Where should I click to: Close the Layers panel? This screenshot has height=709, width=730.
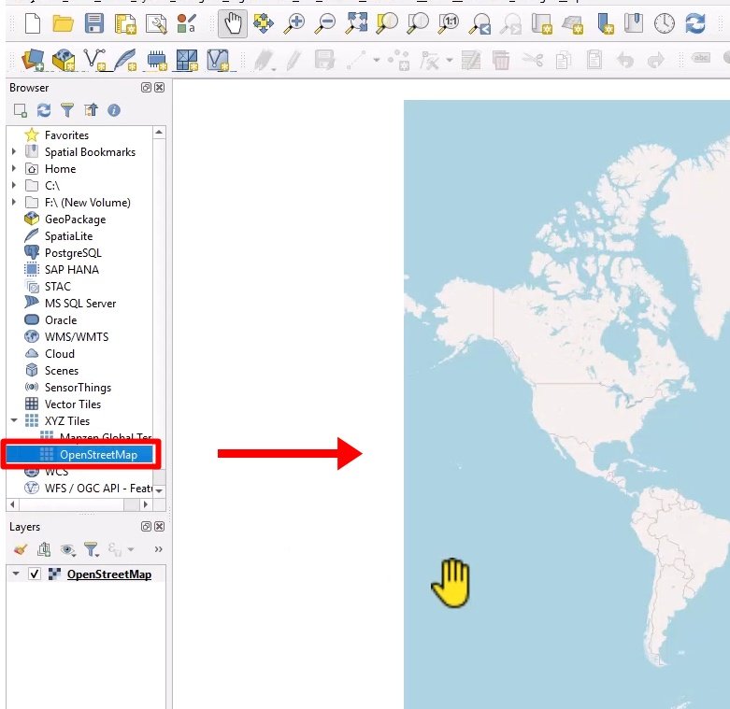159,527
